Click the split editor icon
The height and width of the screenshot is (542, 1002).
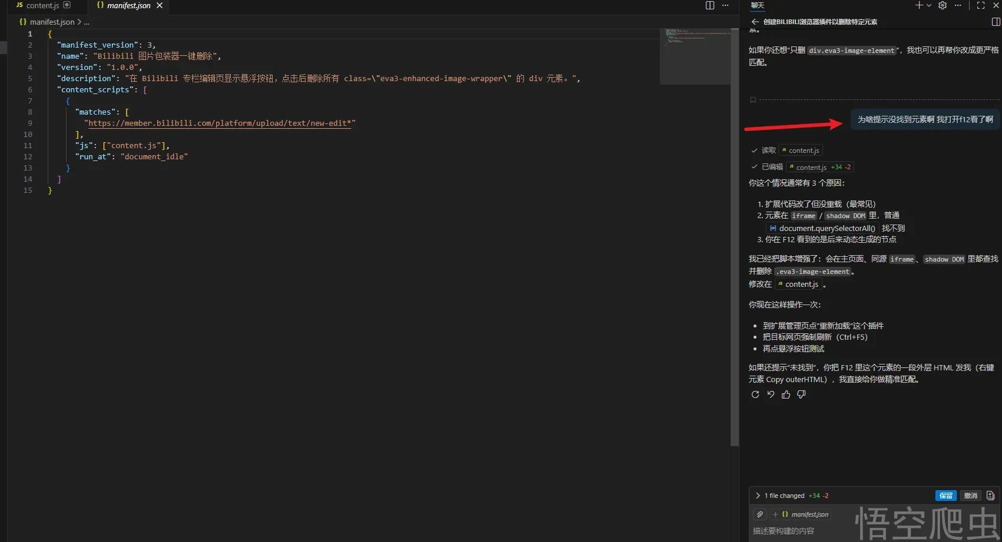(710, 5)
